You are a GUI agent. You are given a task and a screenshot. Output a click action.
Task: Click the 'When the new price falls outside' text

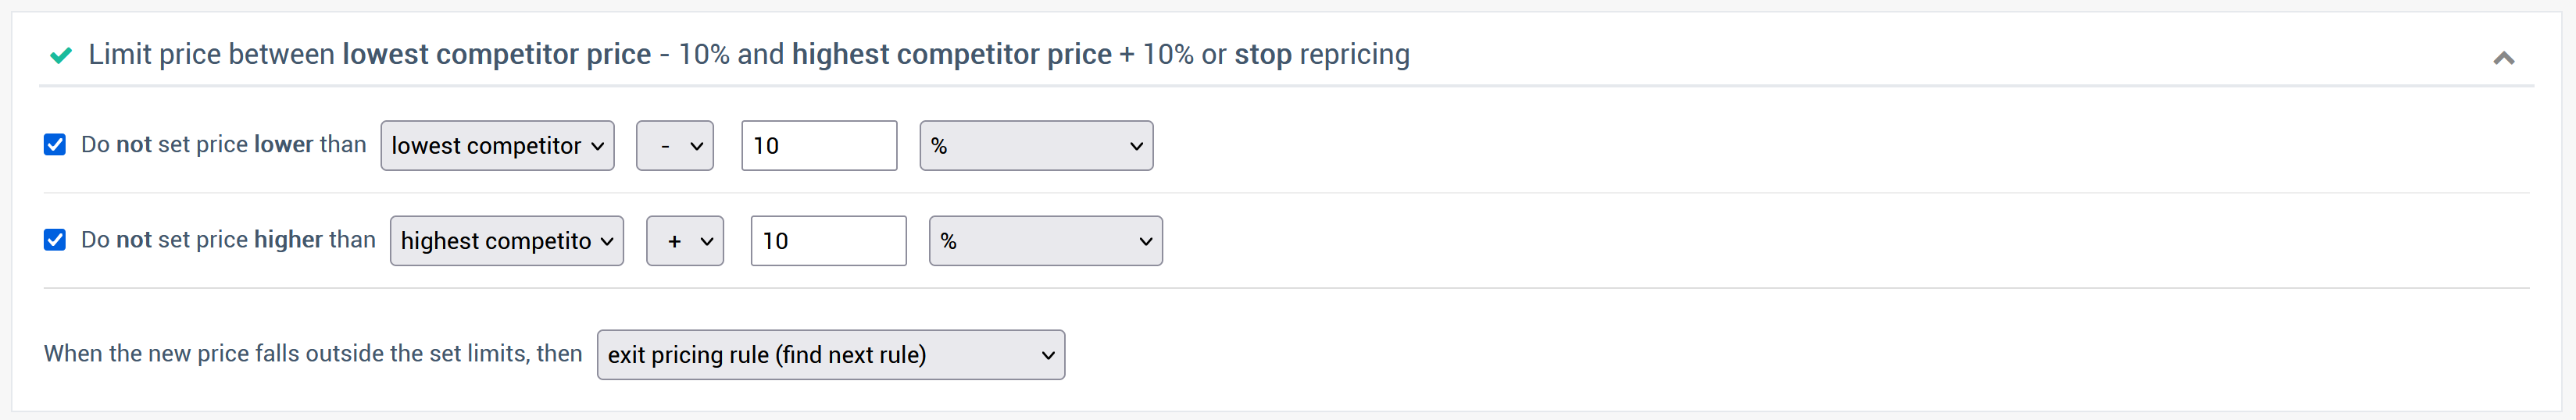pyautogui.click(x=312, y=354)
